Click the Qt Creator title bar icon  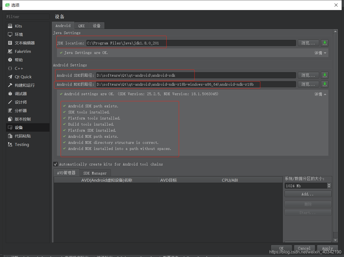pyautogui.click(x=7, y=5)
